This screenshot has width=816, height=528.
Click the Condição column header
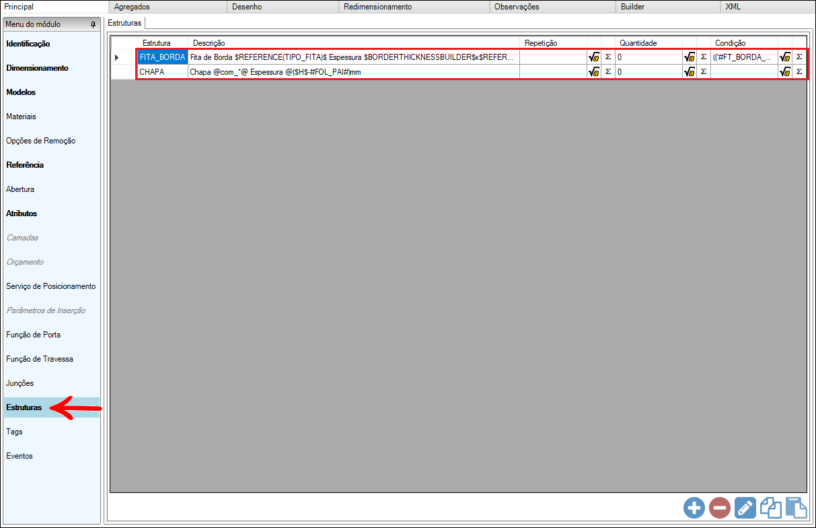pyautogui.click(x=744, y=43)
